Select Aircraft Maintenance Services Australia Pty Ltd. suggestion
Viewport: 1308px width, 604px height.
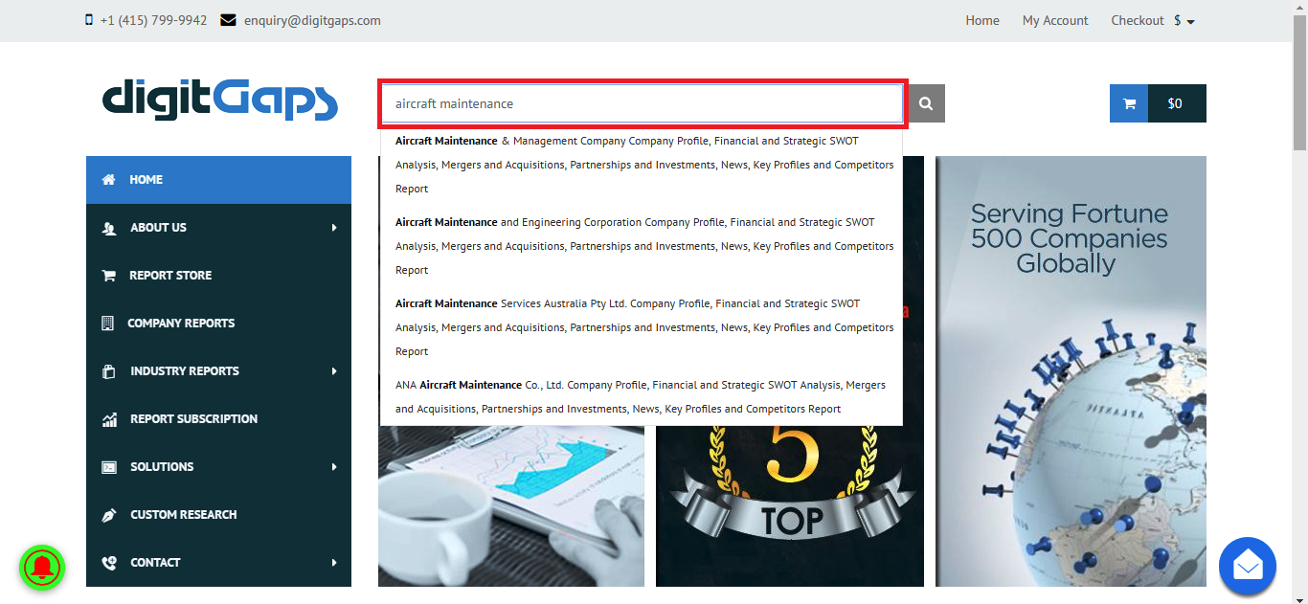(642, 327)
